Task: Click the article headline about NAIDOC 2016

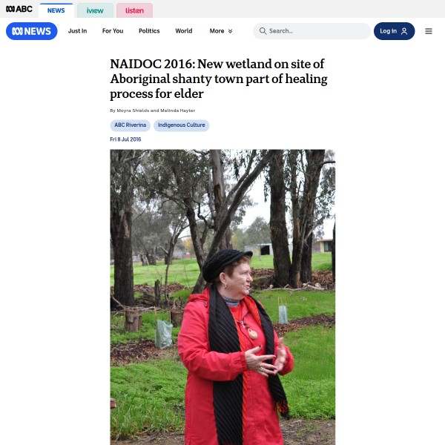Action: click(x=219, y=79)
